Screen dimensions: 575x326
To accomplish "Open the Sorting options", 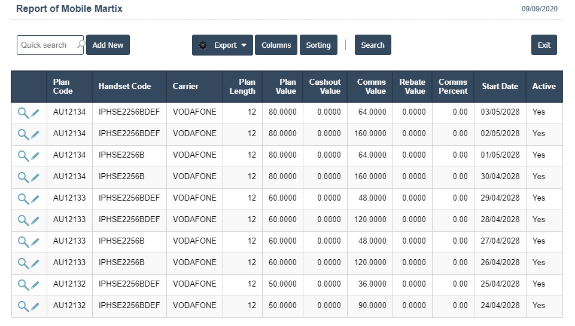I will (318, 45).
